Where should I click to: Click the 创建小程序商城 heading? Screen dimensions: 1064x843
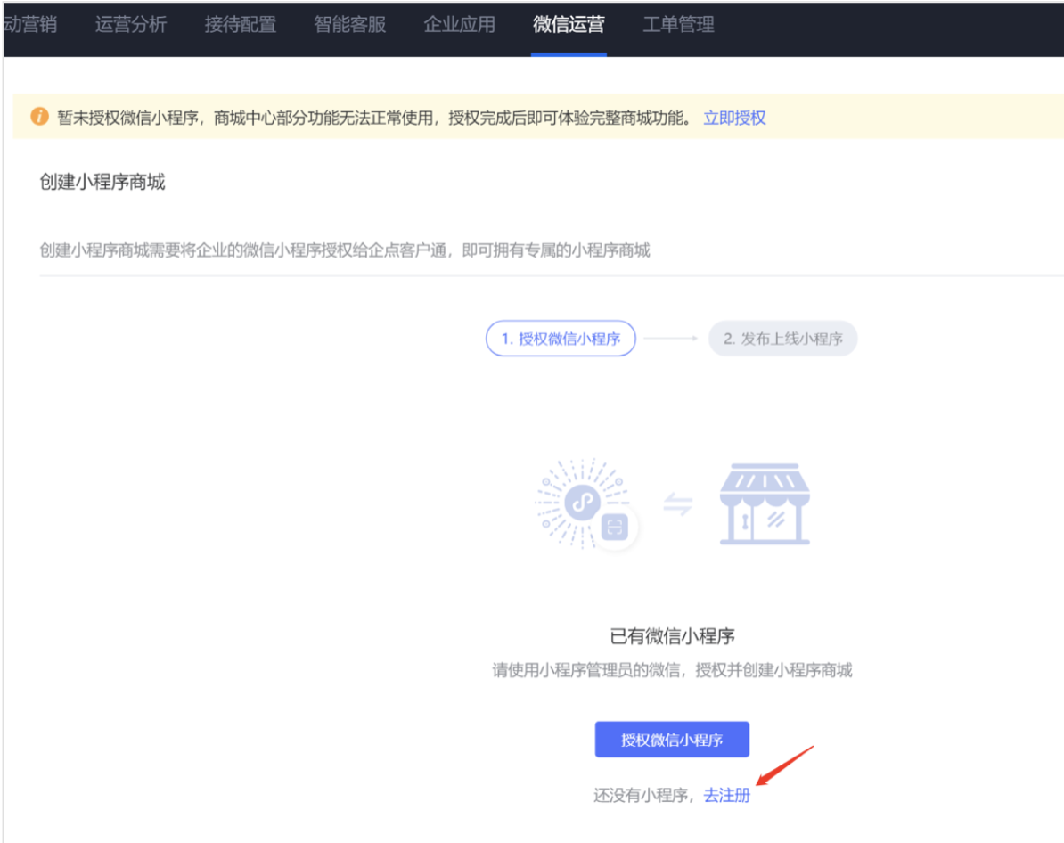(102, 182)
